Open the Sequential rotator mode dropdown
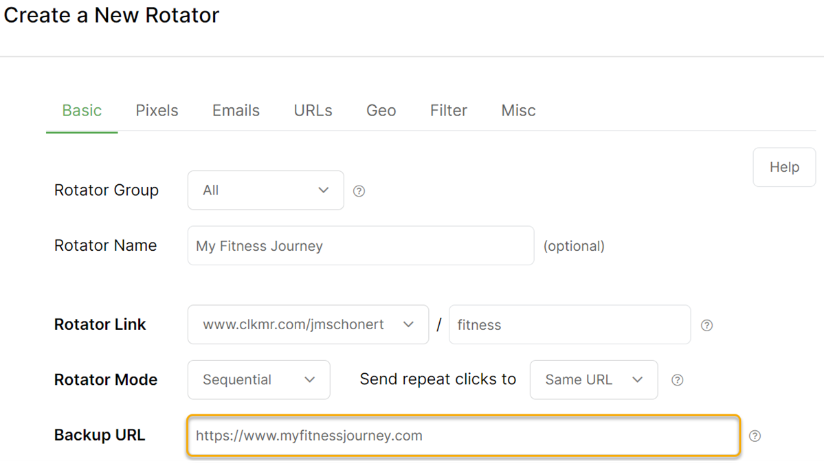This screenshot has width=824, height=468. click(258, 379)
